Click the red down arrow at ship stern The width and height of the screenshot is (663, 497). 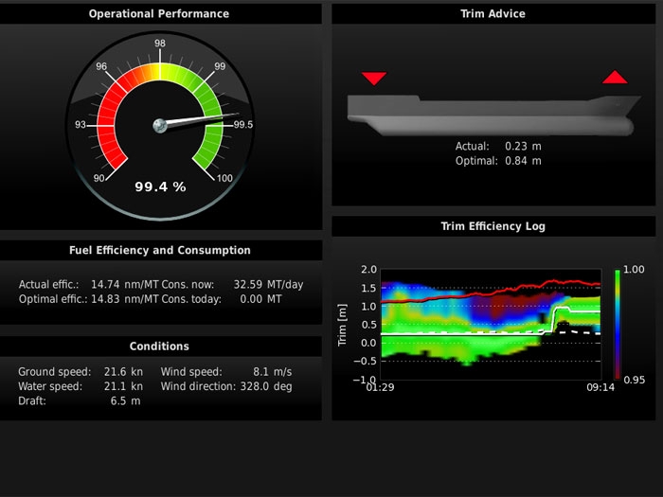(374, 79)
